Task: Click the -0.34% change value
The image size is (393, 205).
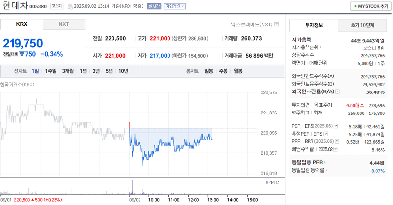Action: 52,54
